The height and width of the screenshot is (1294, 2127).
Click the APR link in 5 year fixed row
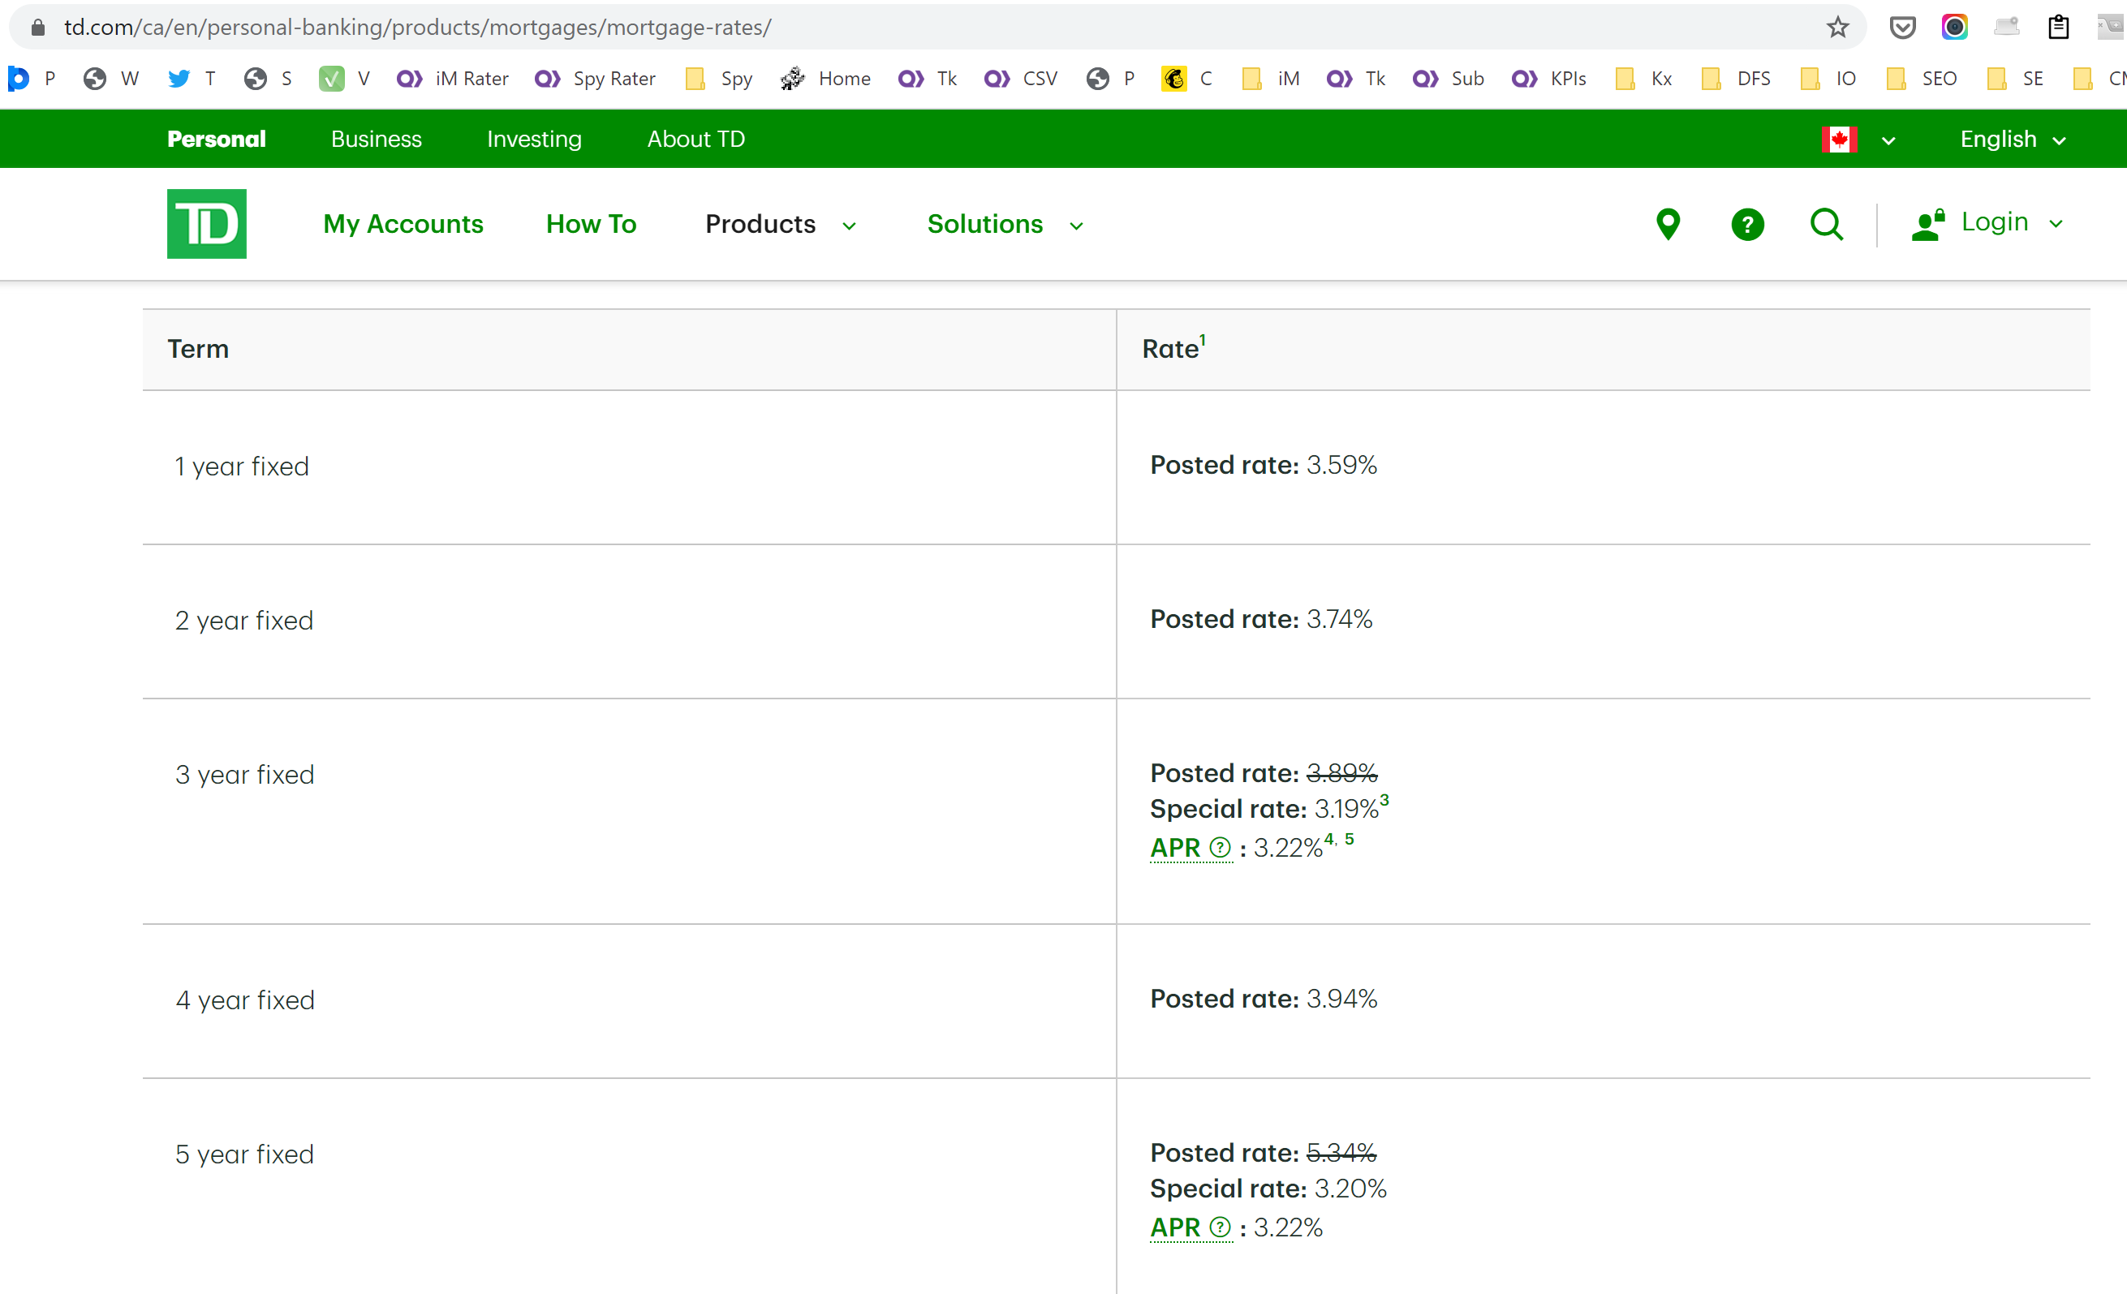pos(1175,1227)
